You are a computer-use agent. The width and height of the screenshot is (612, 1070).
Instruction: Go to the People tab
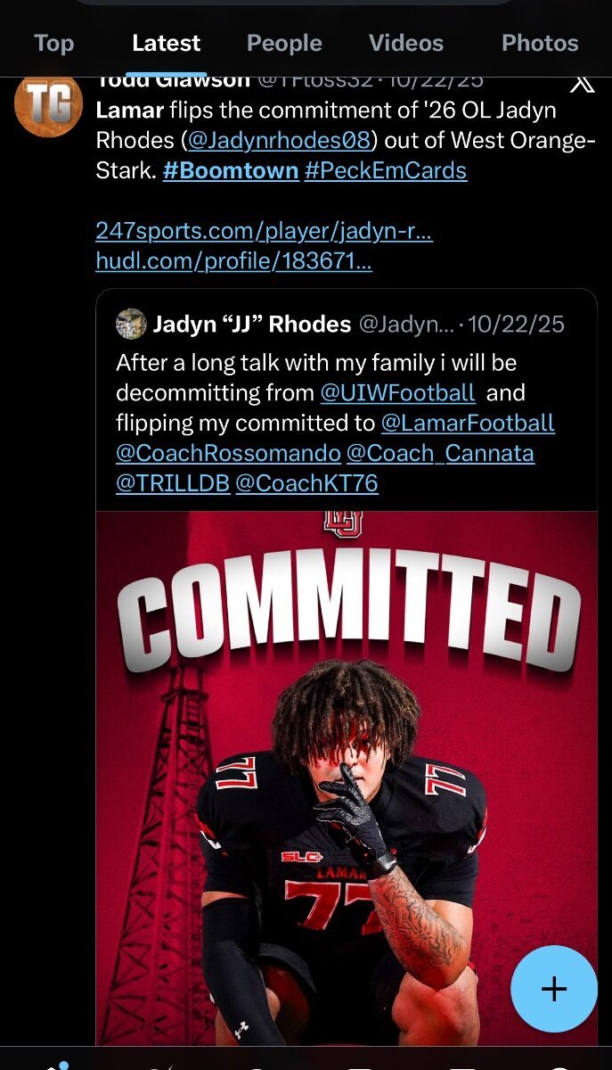(284, 43)
